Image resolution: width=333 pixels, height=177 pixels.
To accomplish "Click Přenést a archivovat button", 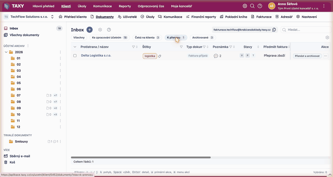I will pos(307,56).
